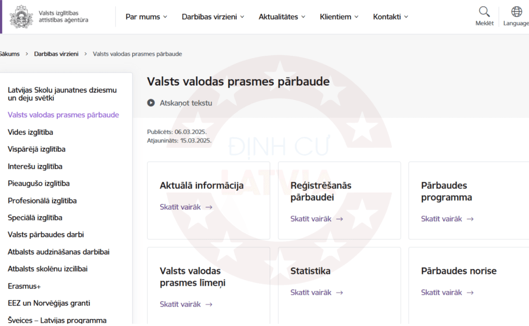Open Erasmus+ in the sidebar
Screen dimensions: 529x326
point(24,286)
